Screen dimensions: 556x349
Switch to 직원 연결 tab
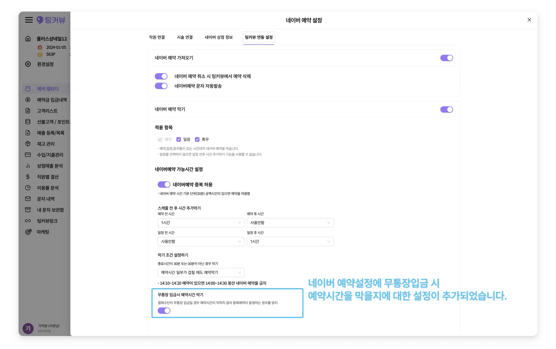tap(157, 37)
